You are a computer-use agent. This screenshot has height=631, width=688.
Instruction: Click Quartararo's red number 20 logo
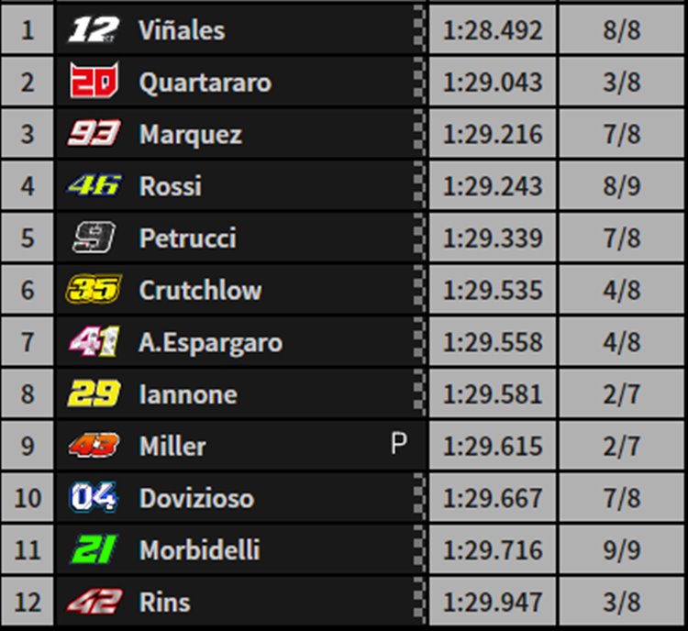coord(94,81)
